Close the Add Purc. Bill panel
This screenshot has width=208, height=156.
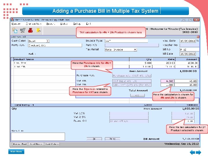[x=198, y=37]
